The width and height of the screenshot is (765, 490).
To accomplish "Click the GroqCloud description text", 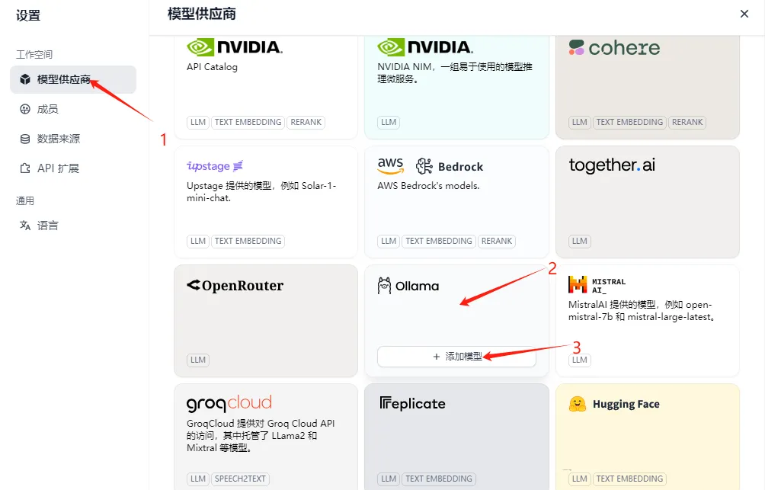I will [261, 436].
